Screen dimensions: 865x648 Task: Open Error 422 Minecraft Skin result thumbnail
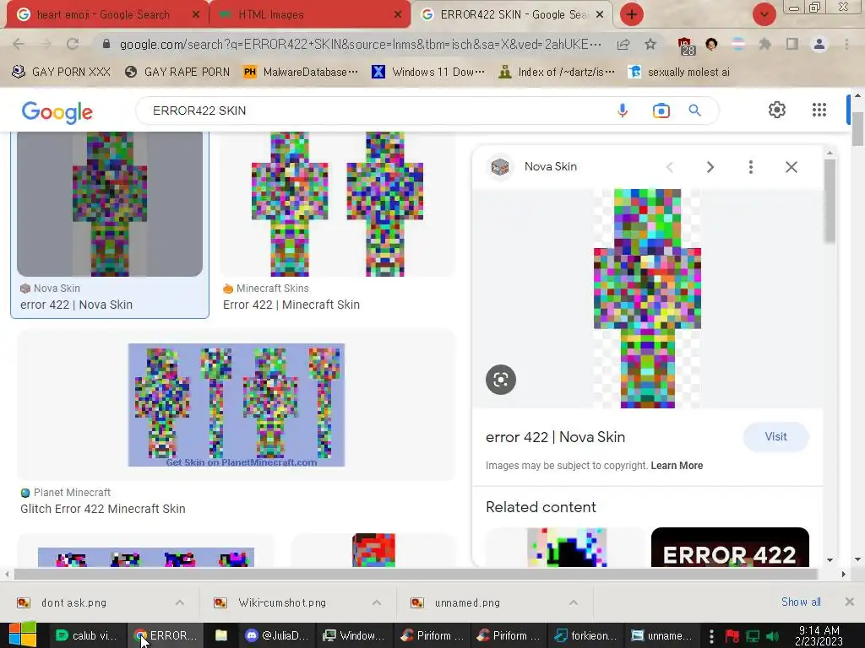pos(338,204)
